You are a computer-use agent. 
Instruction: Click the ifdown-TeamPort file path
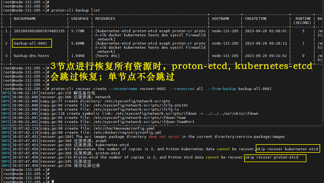(144, 122)
